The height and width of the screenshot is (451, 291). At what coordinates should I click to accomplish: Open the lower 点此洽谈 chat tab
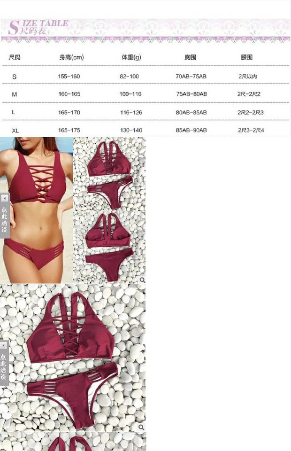[x=4, y=367]
